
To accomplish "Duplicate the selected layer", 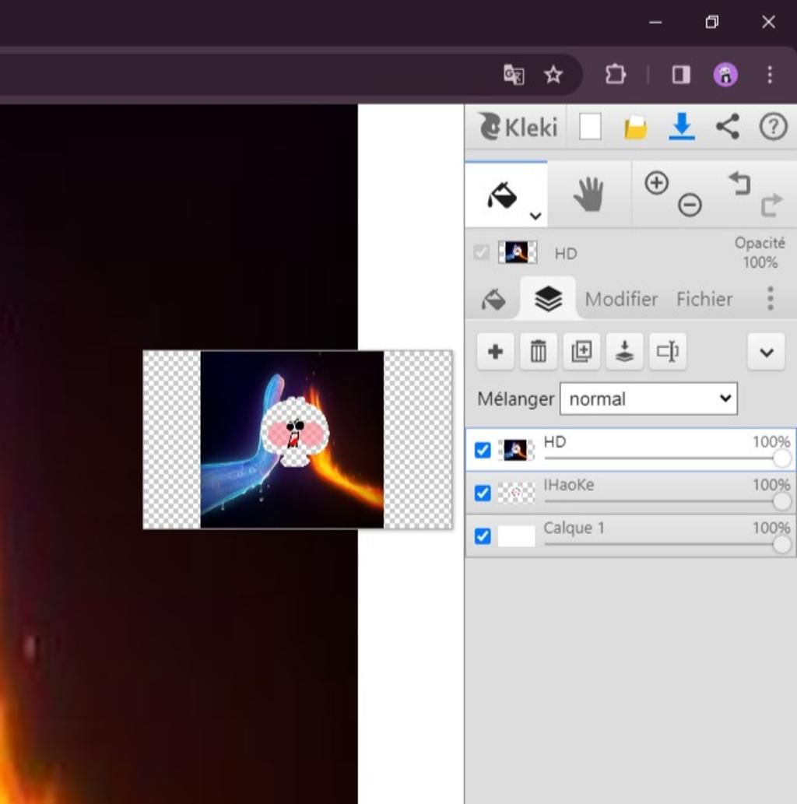I will click(581, 352).
